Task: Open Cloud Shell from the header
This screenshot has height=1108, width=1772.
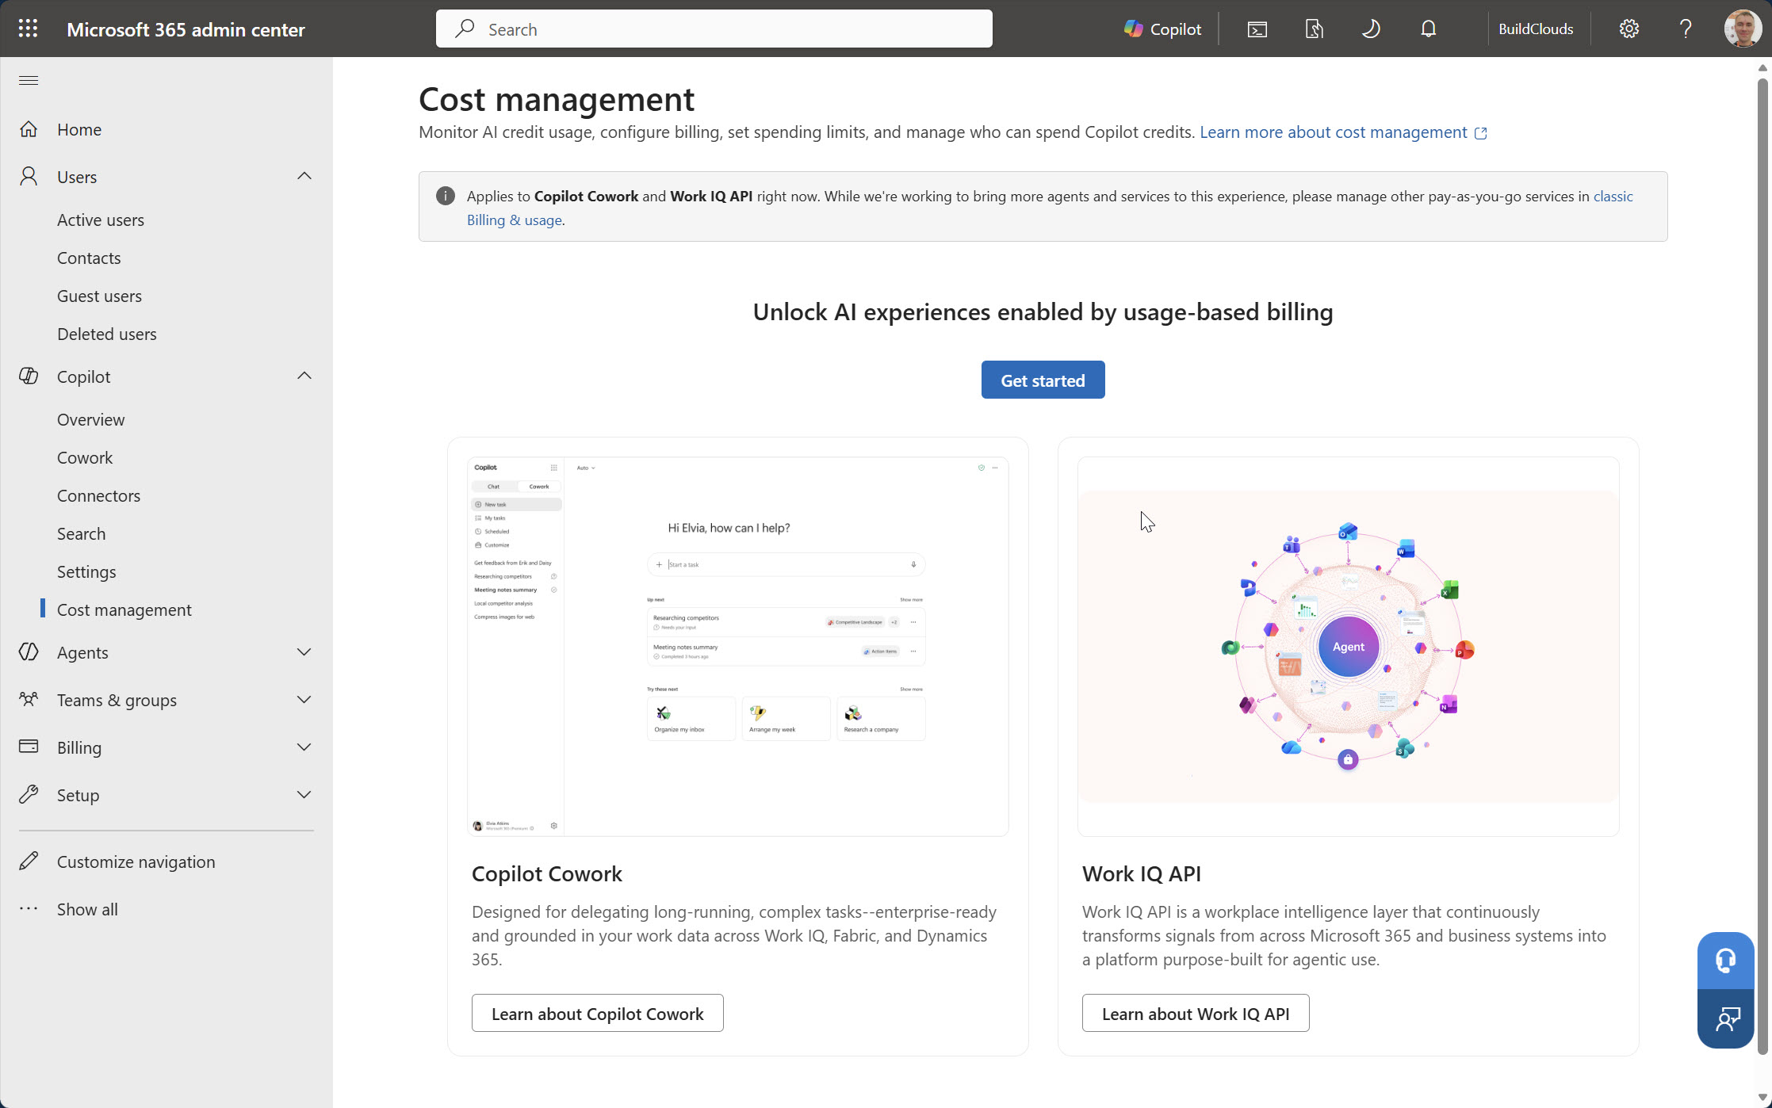Action: [x=1257, y=29]
